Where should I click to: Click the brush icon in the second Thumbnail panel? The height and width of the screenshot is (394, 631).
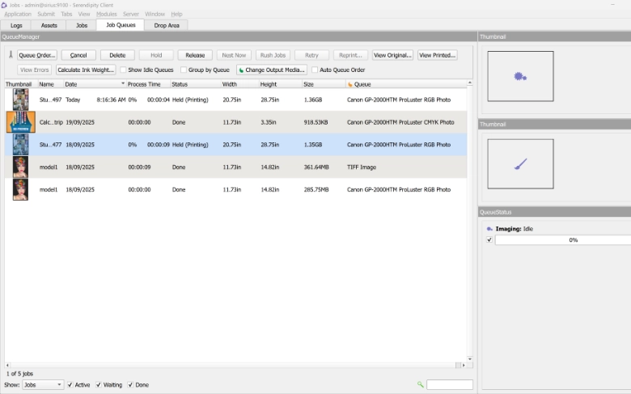pos(520,164)
